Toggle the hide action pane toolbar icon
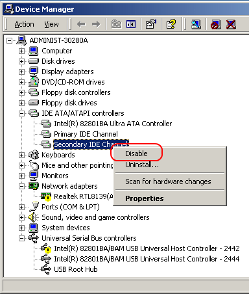The height and width of the screenshot is (294, 249). point(131,24)
